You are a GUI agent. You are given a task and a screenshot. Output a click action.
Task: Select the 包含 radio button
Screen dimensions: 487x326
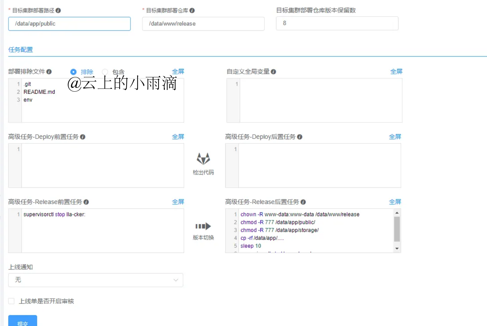[x=105, y=72]
